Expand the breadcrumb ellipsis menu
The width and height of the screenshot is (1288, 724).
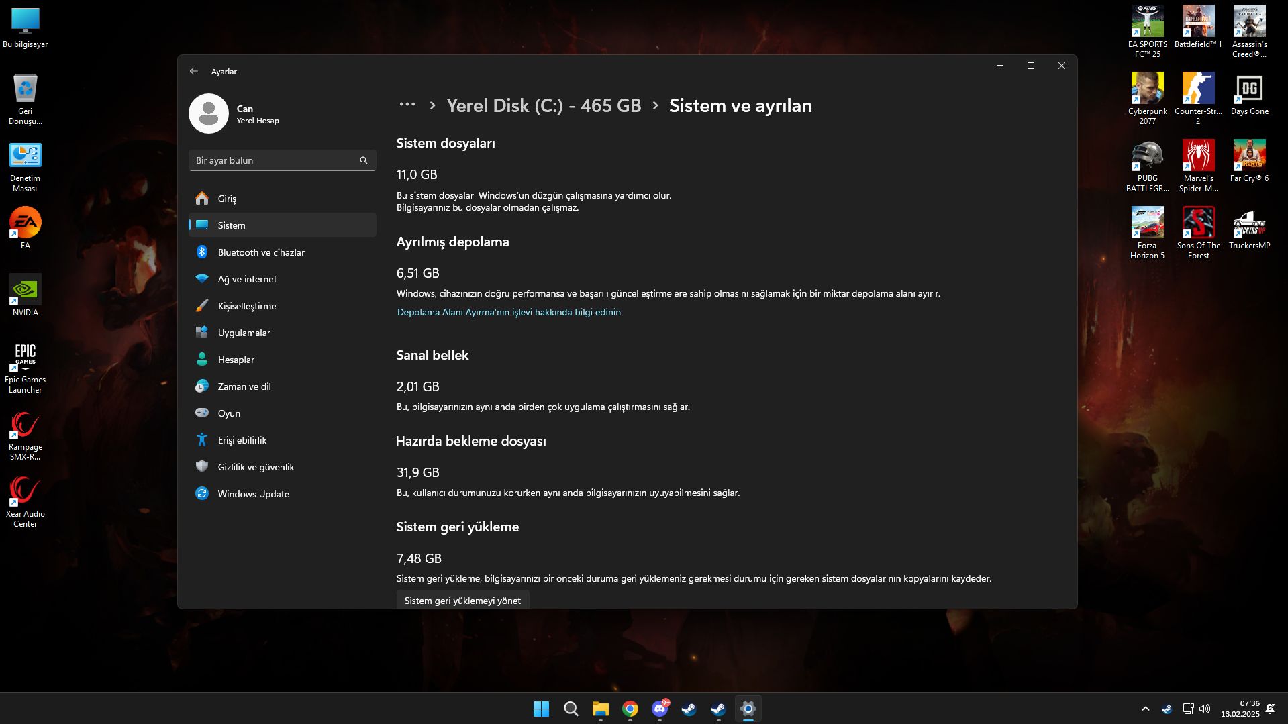407,105
